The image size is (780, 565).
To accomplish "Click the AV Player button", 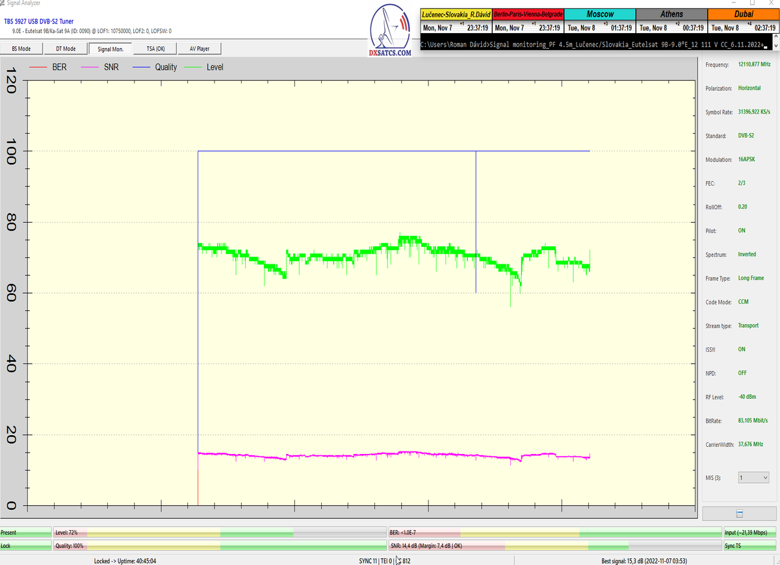I will [x=200, y=49].
